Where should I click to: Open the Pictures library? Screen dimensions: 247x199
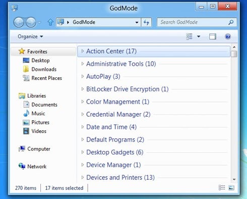click(x=40, y=122)
